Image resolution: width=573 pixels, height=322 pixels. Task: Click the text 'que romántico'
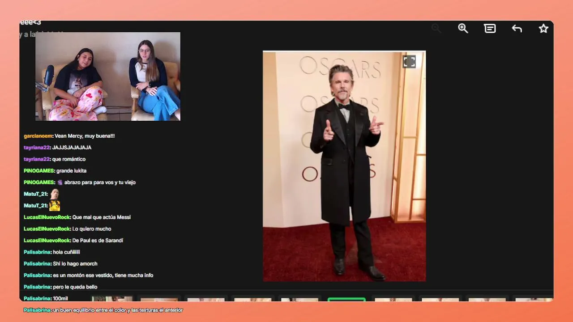coord(69,159)
